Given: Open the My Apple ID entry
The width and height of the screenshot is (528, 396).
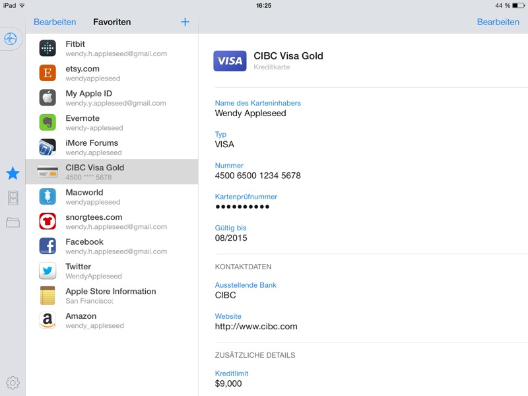Looking at the screenshot, I should pos(111,98).
